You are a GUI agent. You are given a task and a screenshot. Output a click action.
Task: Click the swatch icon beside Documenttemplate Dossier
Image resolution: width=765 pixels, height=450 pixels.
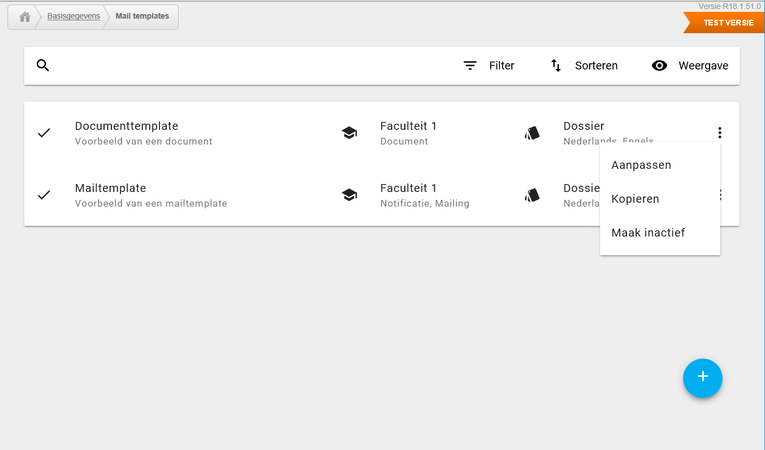pyautogui.click(x=532, y=133)
